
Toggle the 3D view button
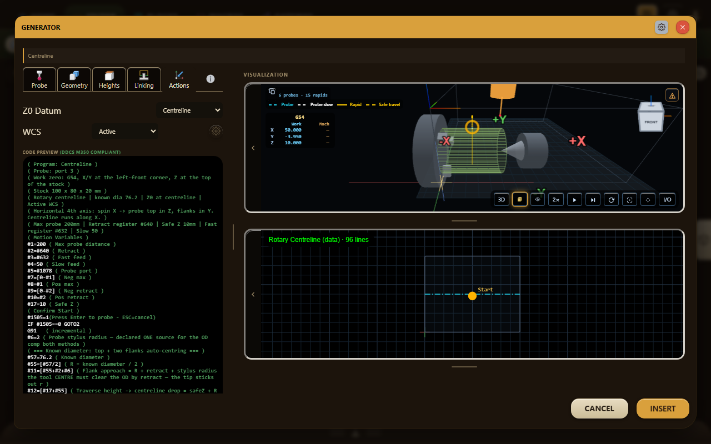click(502, 199)
